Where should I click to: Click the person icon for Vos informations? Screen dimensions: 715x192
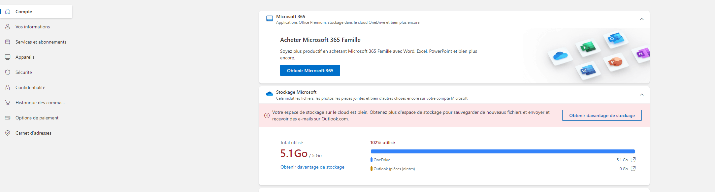tap(8, 27)
